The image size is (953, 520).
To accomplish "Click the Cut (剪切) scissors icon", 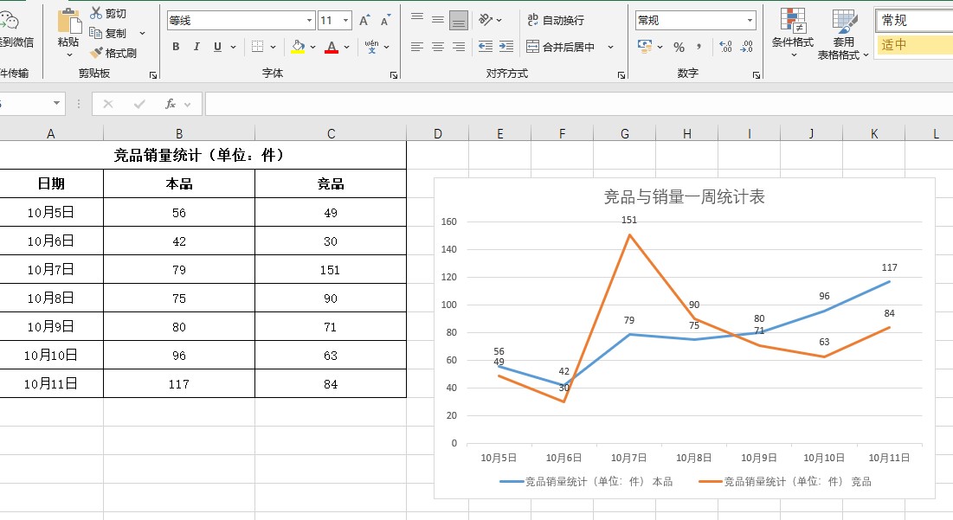I will pos(96,14).
